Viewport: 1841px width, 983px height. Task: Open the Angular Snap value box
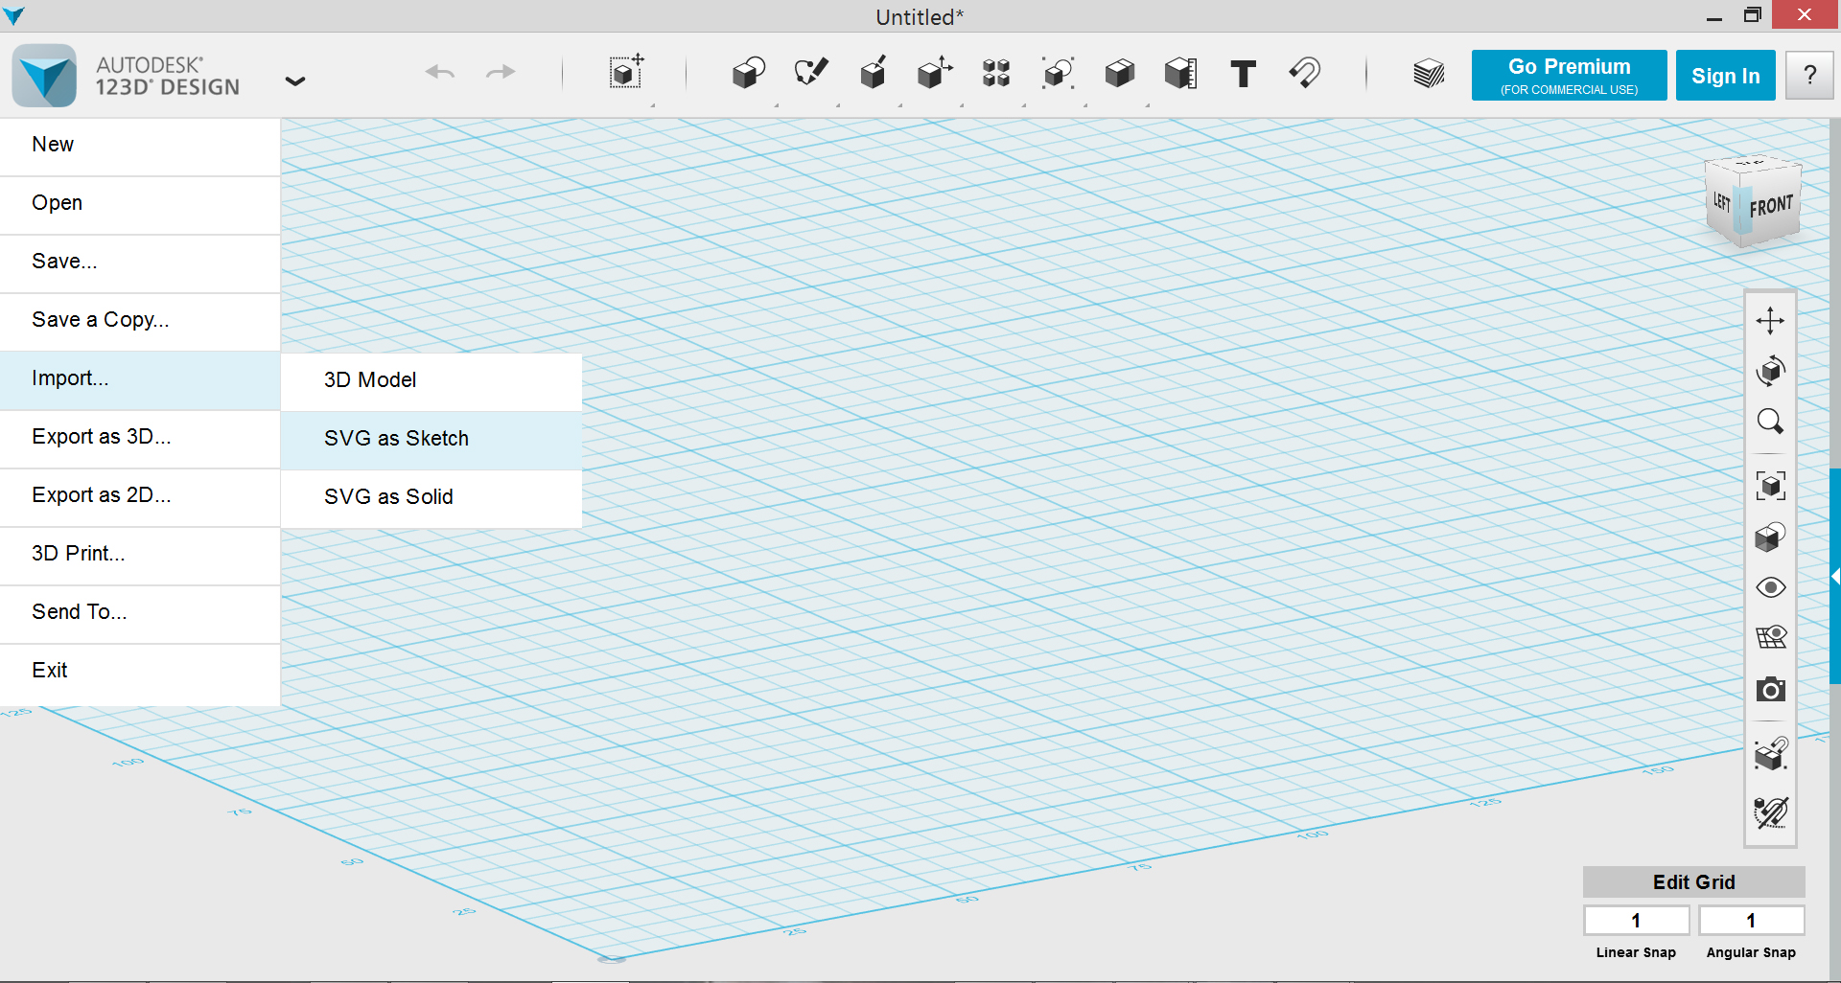[x=1751, y=921]
